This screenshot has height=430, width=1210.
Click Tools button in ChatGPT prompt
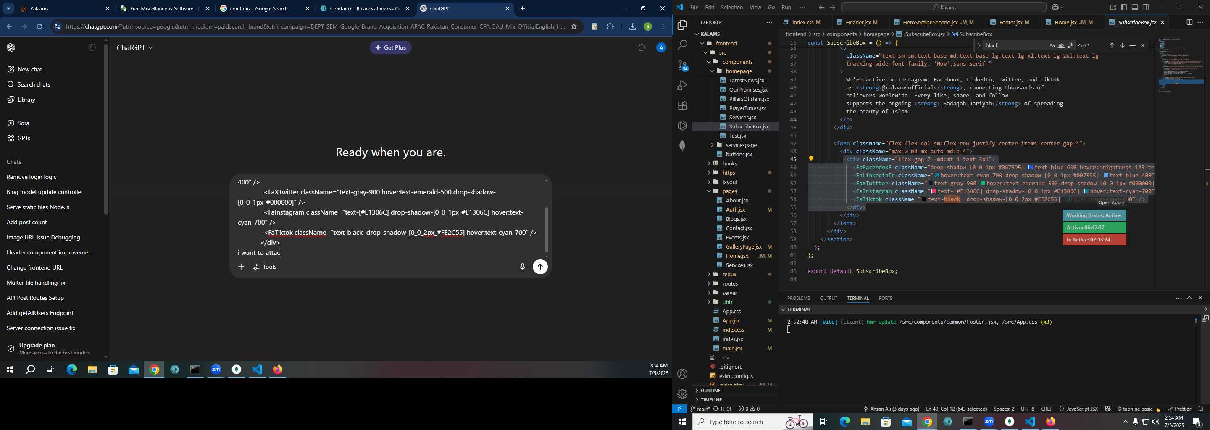tap(266, 267)
